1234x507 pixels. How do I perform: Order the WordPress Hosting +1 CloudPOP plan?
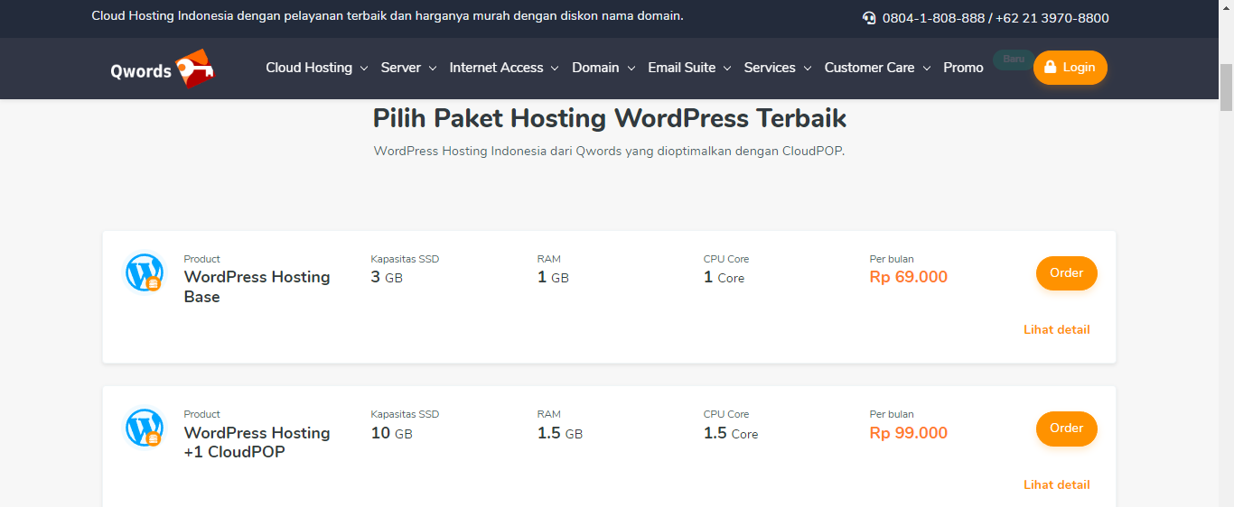pos(1066,429)
